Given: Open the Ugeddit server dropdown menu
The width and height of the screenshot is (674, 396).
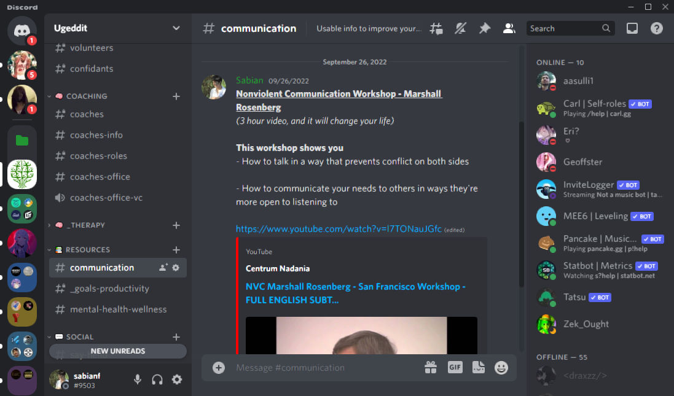Looking at the screenshot, I should [176, 28].
